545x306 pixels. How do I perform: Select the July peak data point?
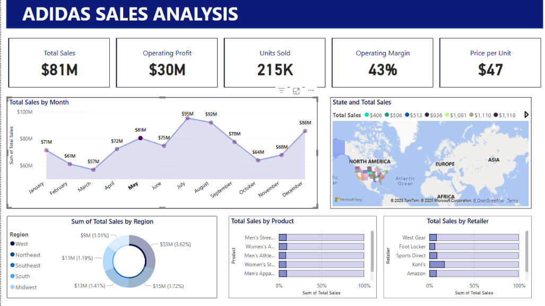188,118
